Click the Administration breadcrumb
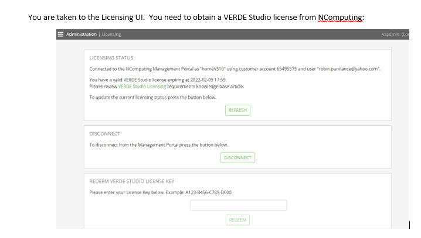The height and width of the screenshot is (238, 421). [x=82, y=35]
